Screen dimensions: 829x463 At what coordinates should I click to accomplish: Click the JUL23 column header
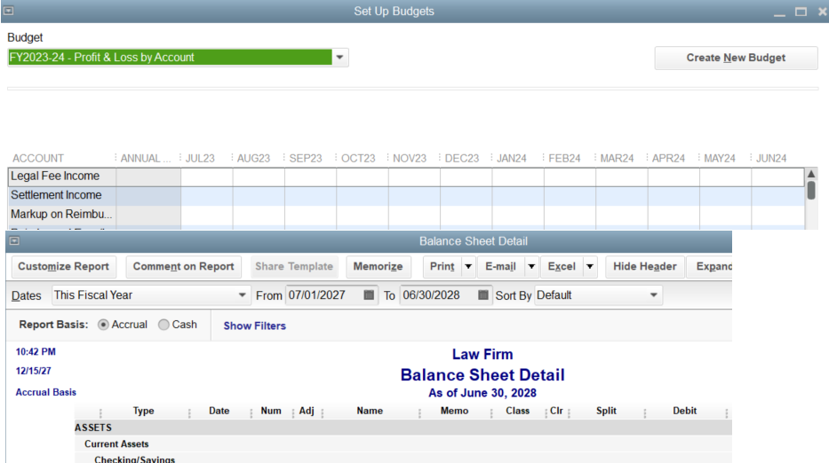200,159
